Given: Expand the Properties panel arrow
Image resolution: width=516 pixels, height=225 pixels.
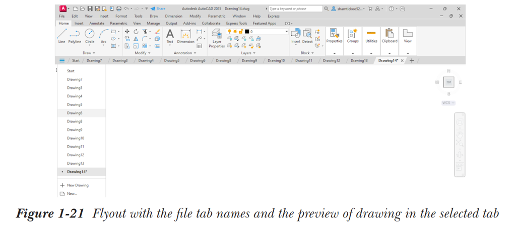Looking at the screenshot, I should (x=335, y=53).
